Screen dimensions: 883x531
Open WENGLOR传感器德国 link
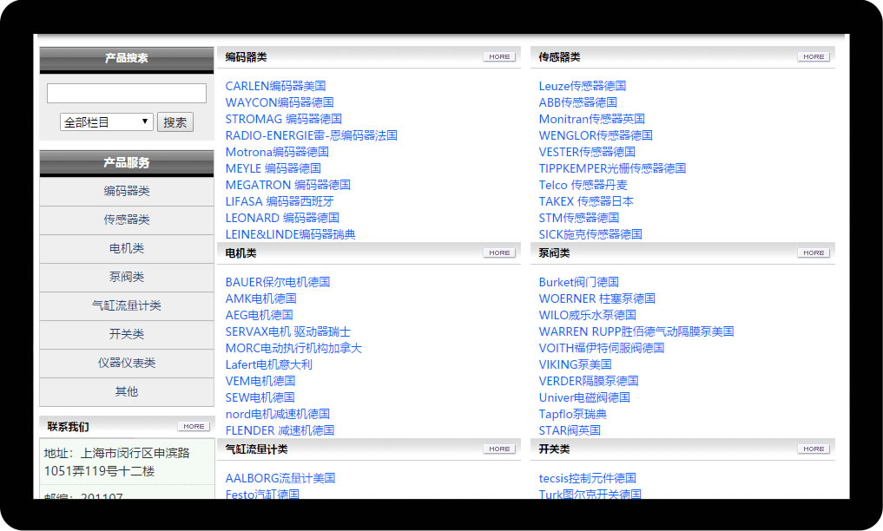(x=596, y=135)
